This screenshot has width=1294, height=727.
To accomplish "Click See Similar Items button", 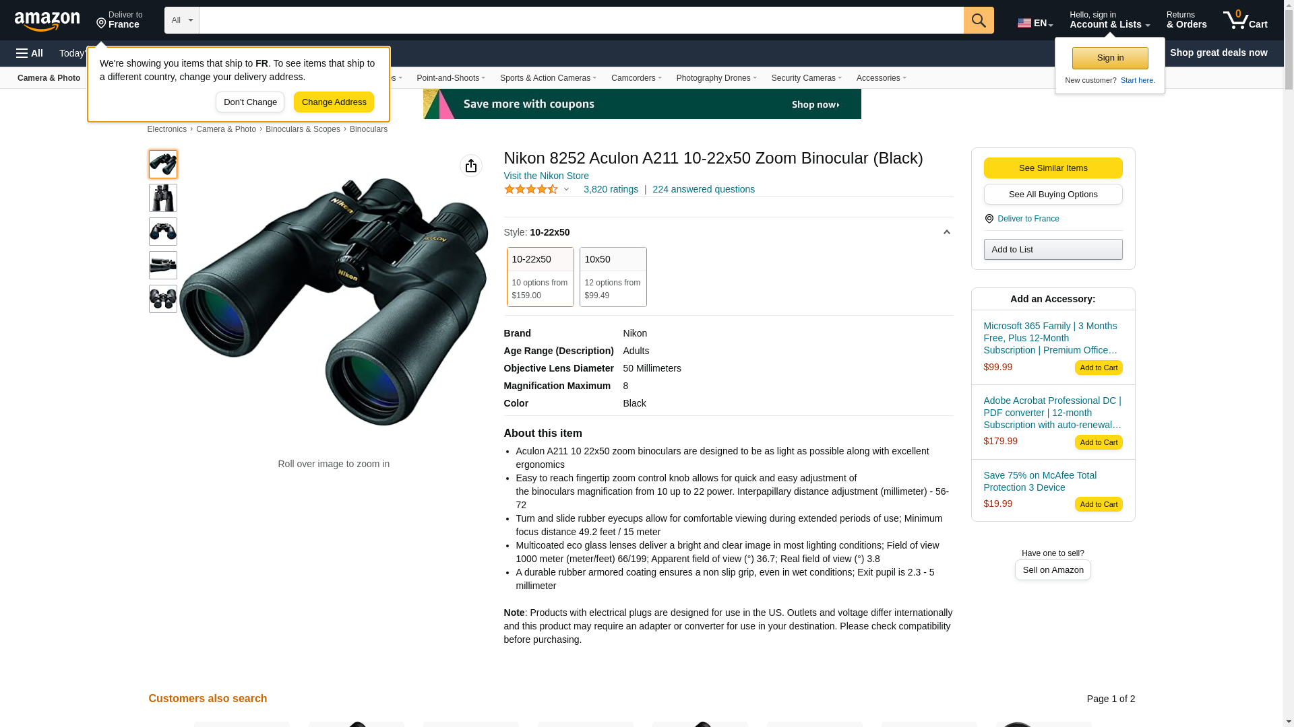I will click(x=1053, y=168).
